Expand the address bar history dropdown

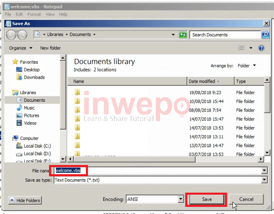click(173, 35)
